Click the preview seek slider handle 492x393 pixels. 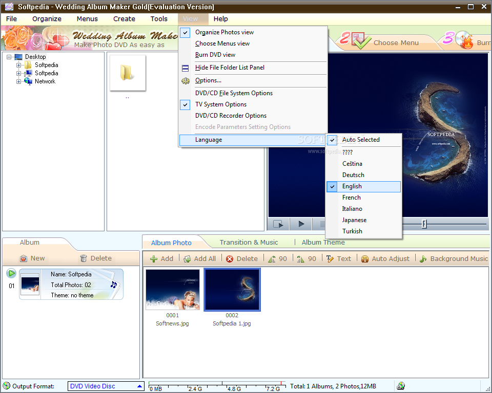(424, 224)
